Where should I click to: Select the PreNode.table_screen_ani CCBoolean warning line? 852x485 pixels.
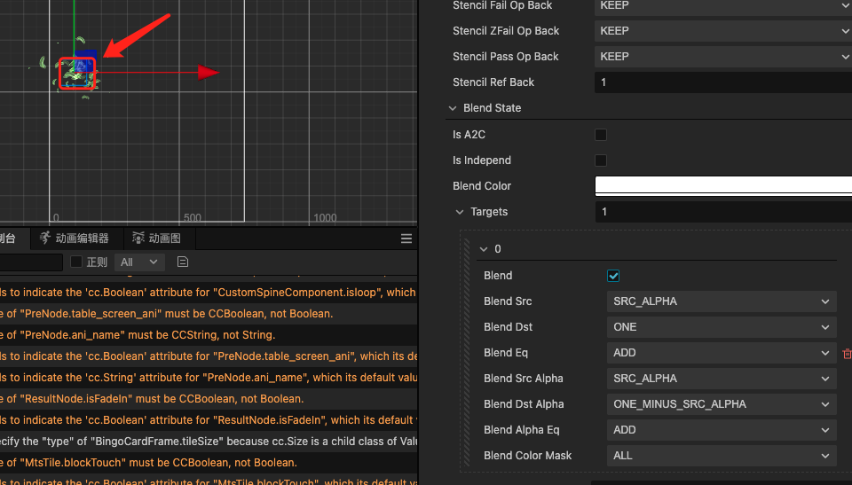click(209, 313)
